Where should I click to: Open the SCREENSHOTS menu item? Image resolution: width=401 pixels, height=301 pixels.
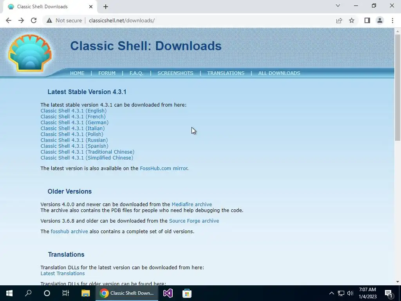[x=175, y=73]
